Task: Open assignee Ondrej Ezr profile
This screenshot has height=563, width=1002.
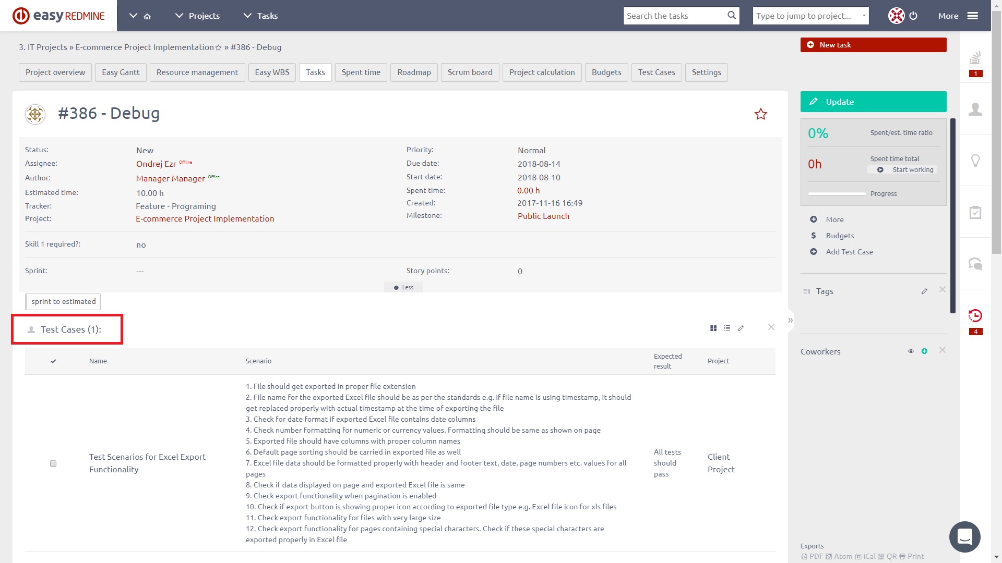Action: click(x=156, y=164)
